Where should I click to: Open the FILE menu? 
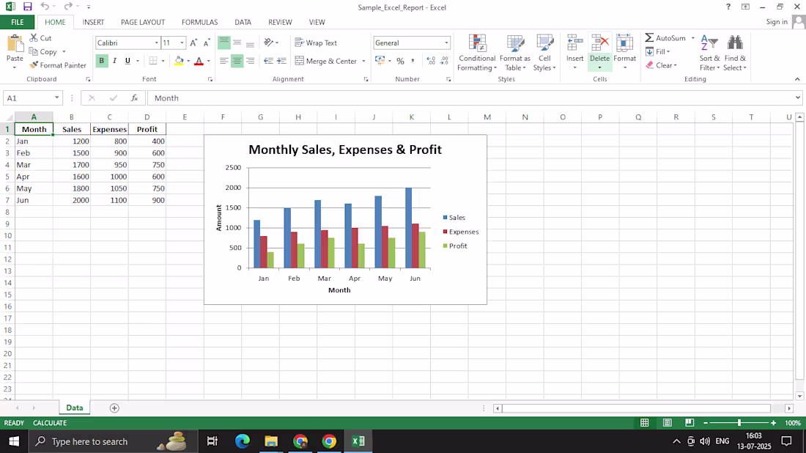click(16, 22)
